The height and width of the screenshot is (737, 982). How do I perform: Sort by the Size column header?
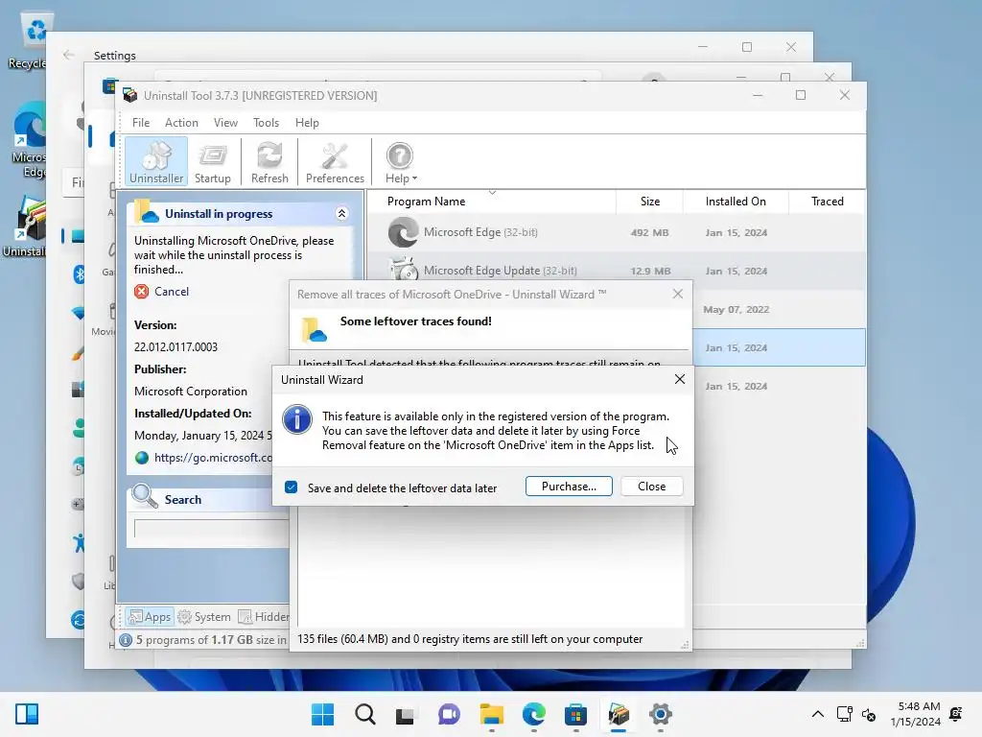click(x=649, y=202)
